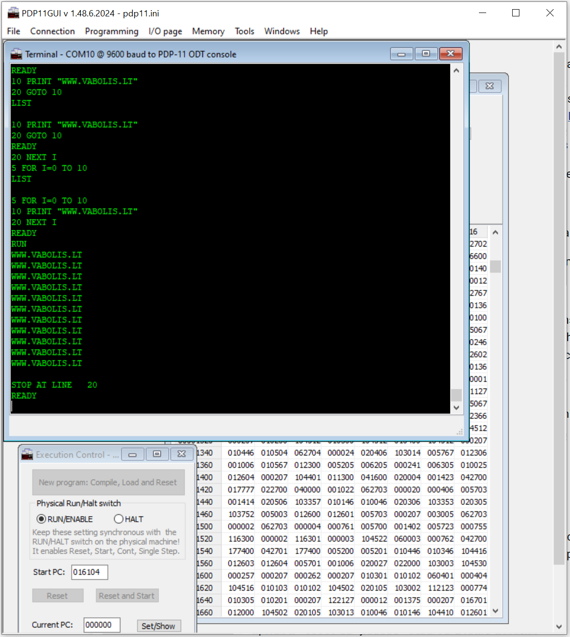
Task: Maximize the Terminal window
Action: point(426,53)
